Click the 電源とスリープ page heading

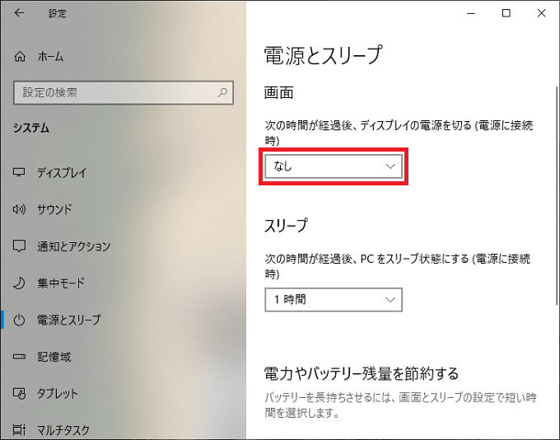(323, 55)
